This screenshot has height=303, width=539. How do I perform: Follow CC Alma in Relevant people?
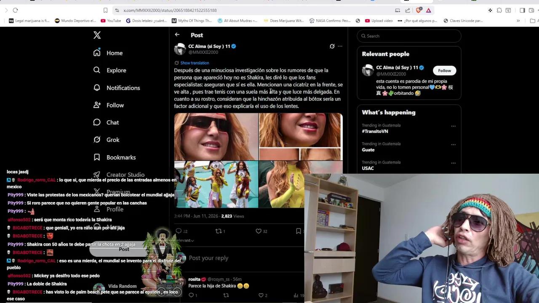[x=444, y=70]
